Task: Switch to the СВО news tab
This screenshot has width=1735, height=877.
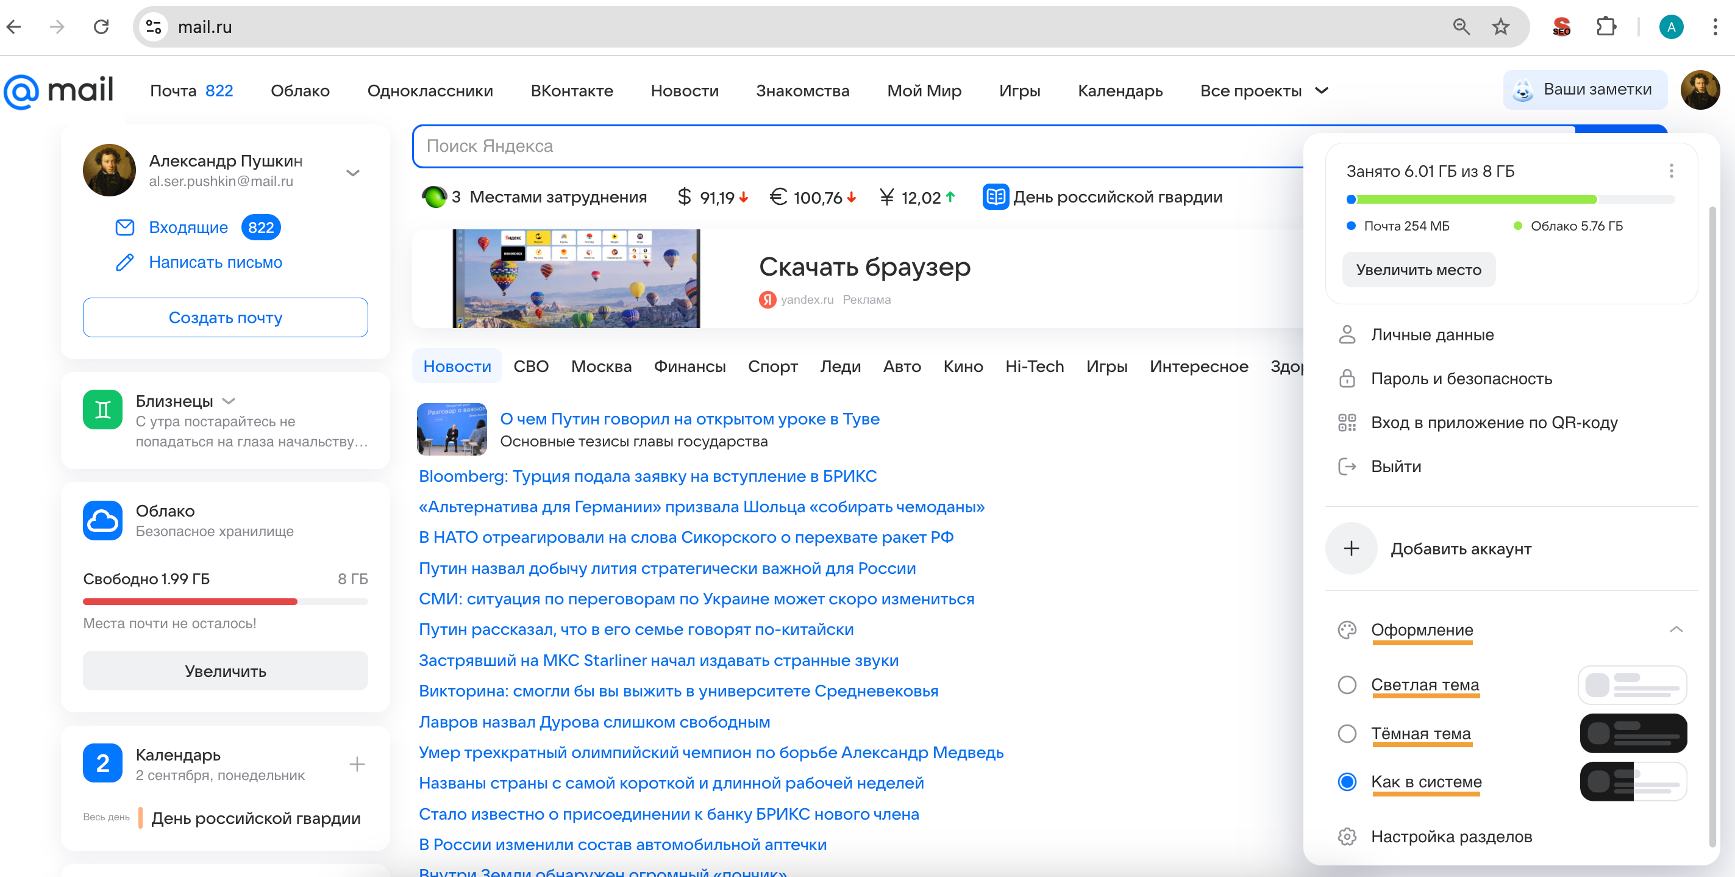Action: (x=531, y=367)
